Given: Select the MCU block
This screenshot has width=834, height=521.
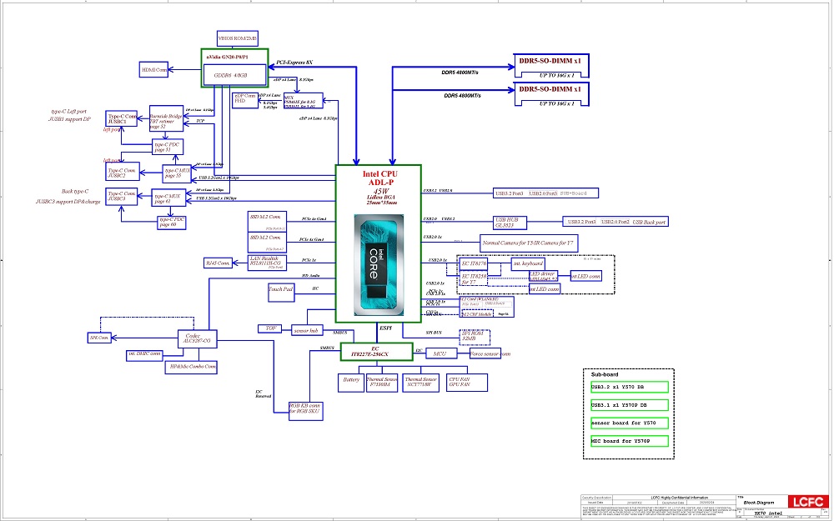Looking at the screenshot, I should pos(441,353).
